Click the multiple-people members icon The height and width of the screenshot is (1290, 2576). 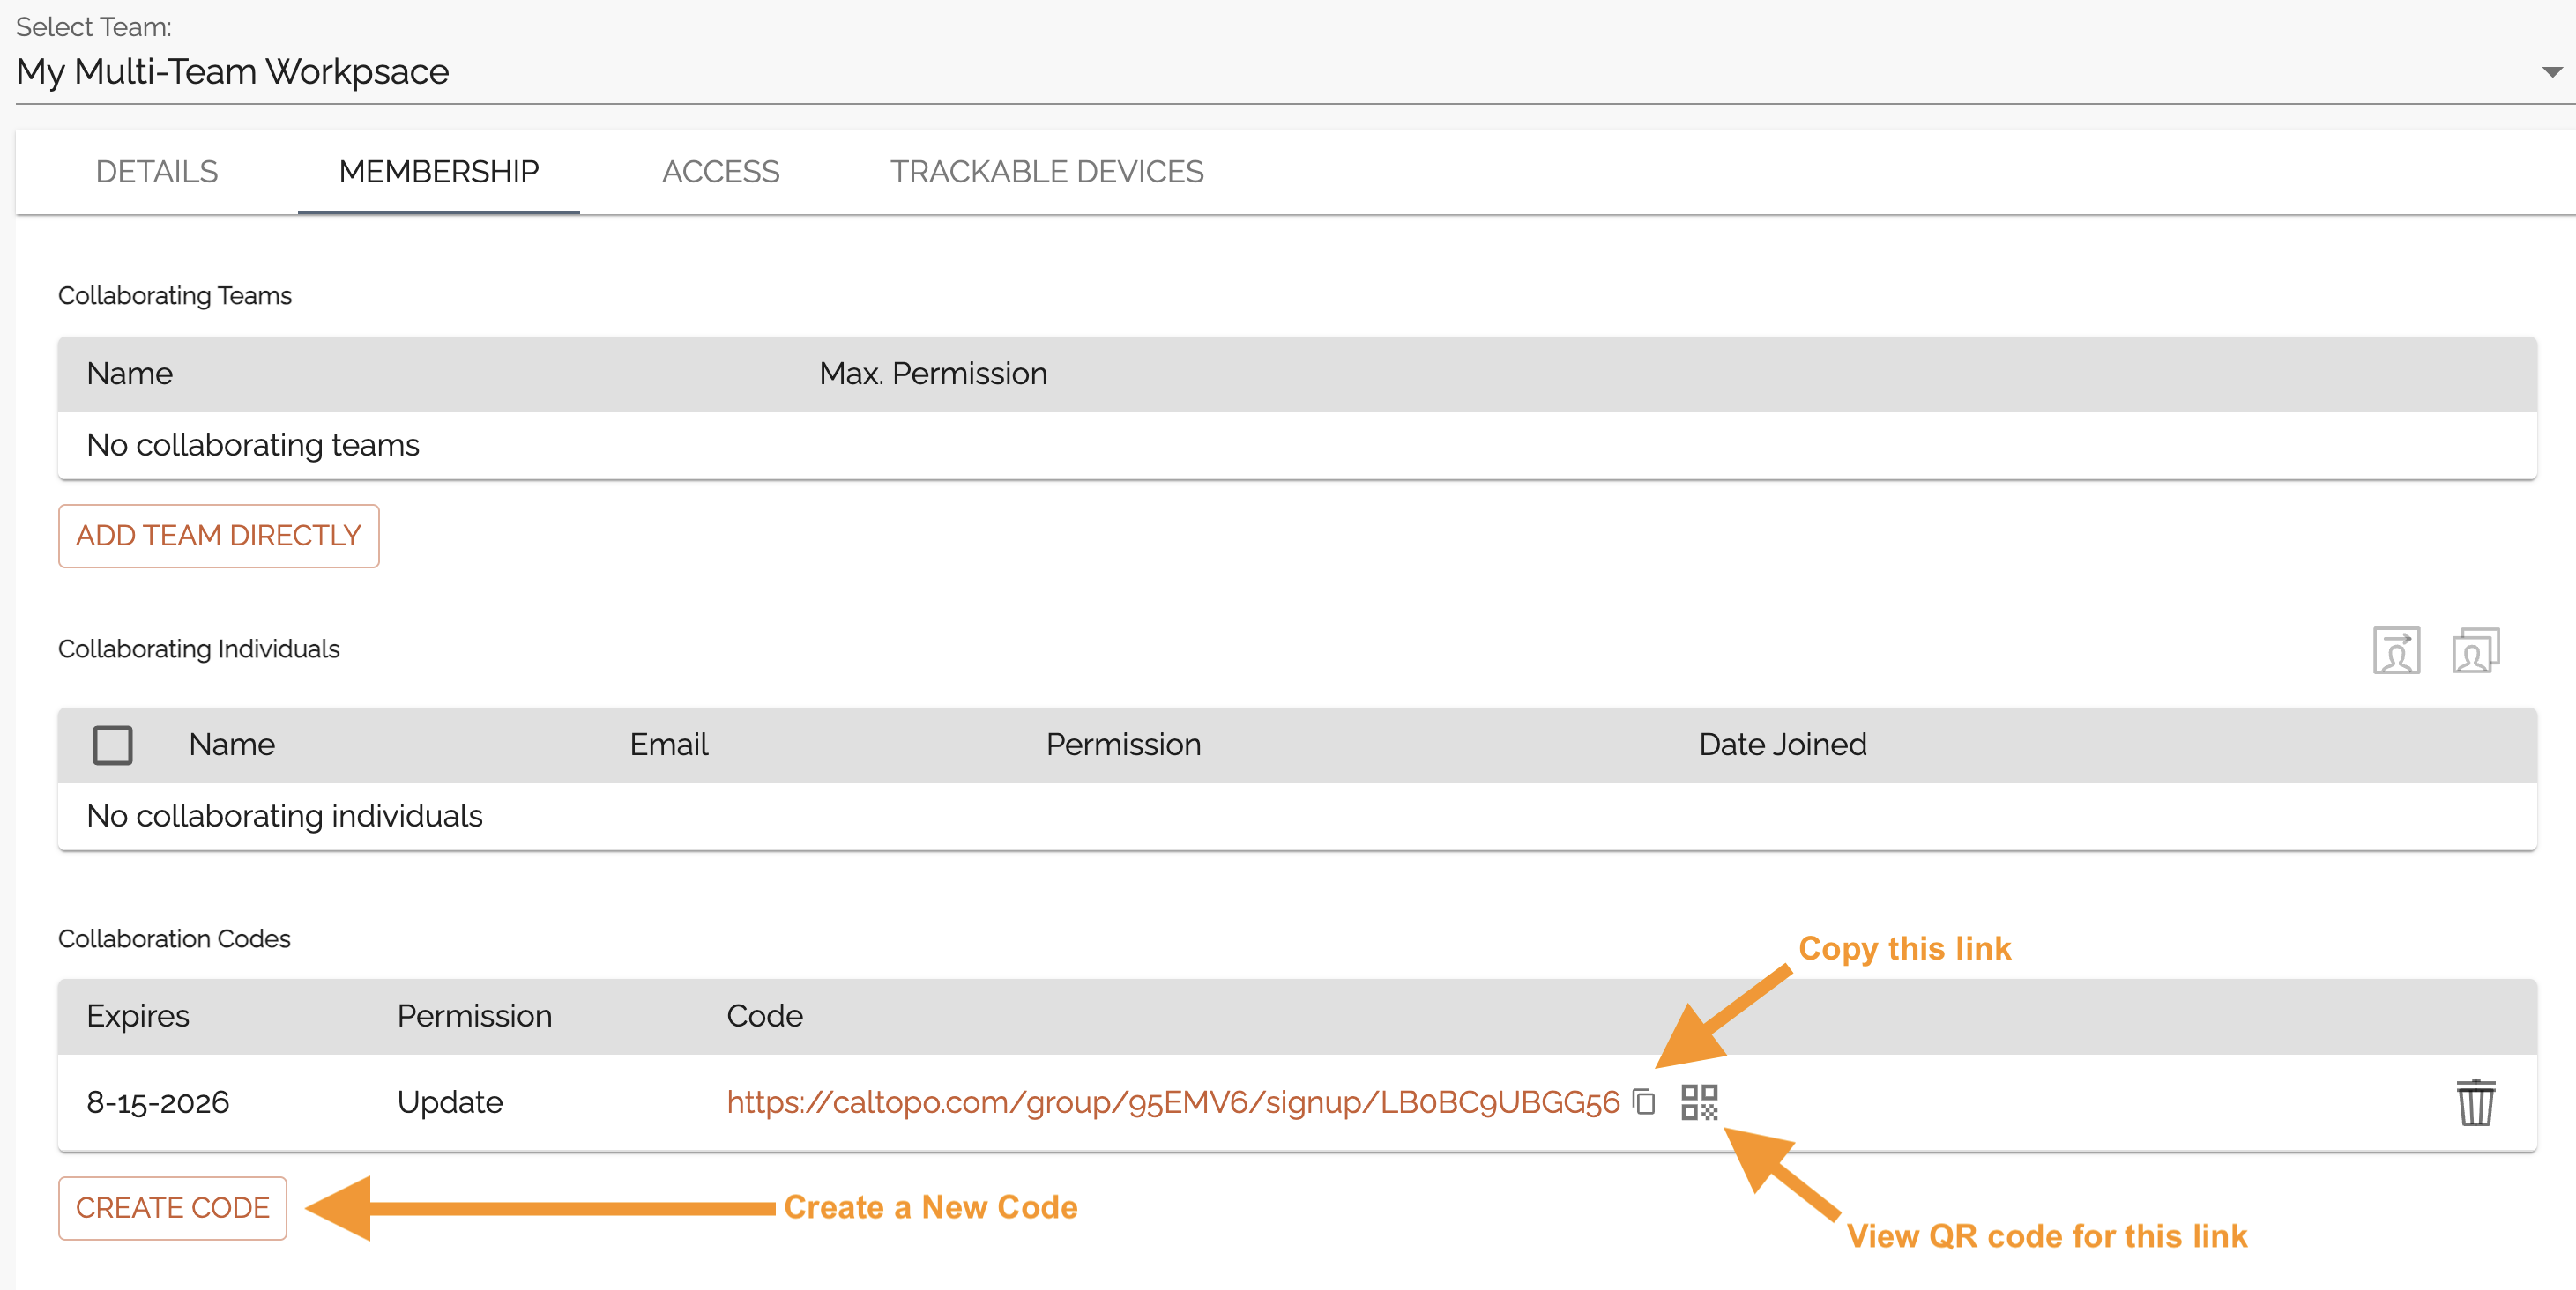click(x=2476, y=650)
